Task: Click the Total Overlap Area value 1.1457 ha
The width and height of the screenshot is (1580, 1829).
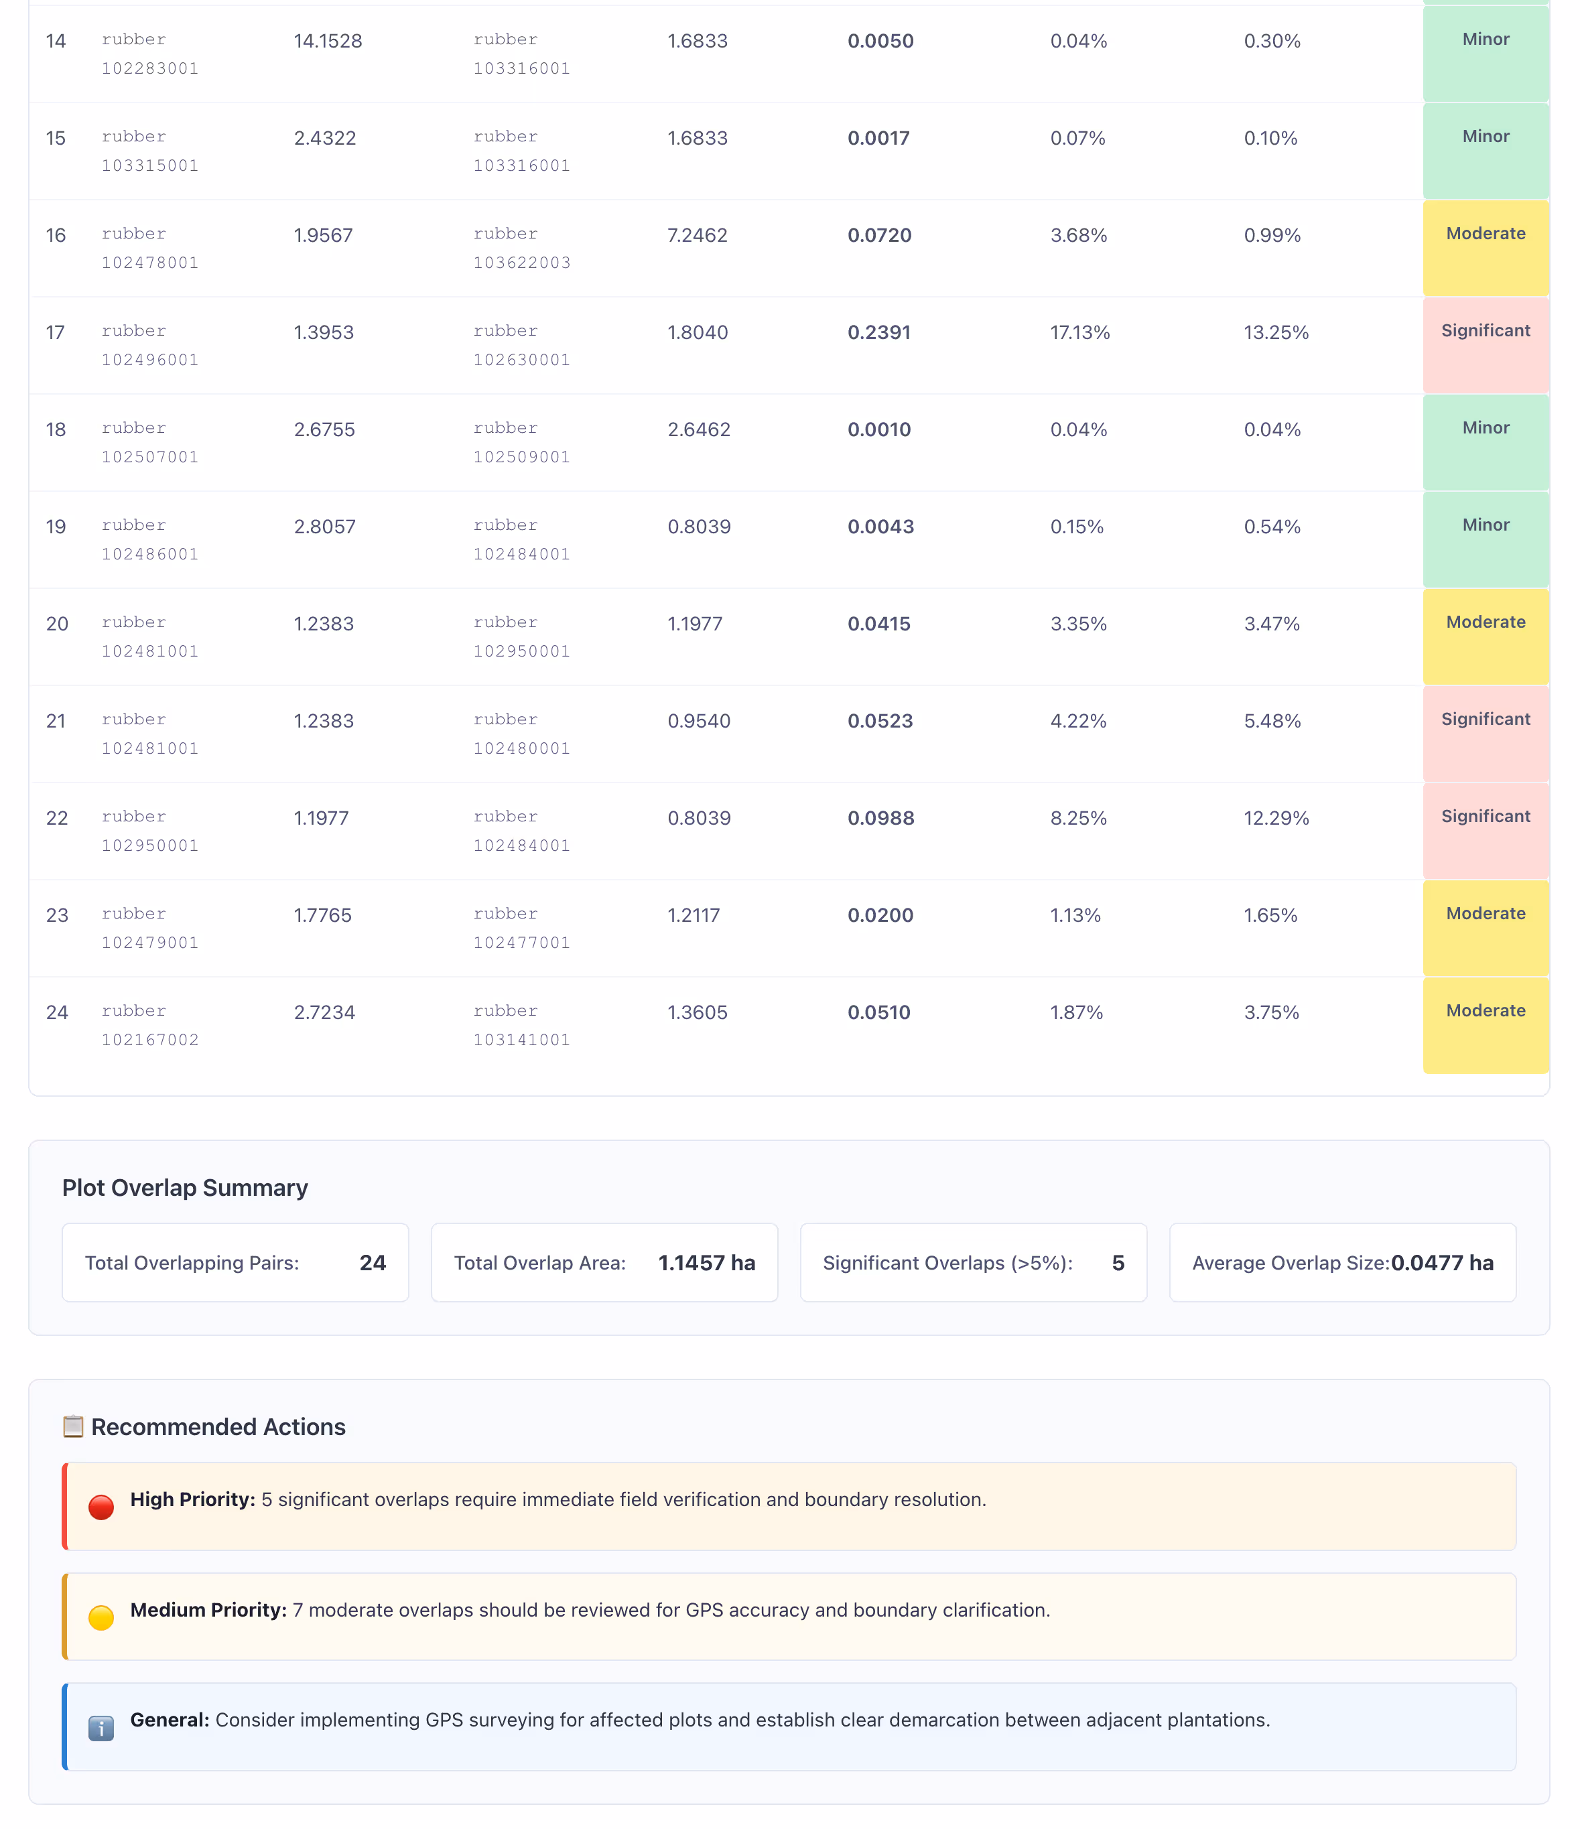Action: point(706,1262)
